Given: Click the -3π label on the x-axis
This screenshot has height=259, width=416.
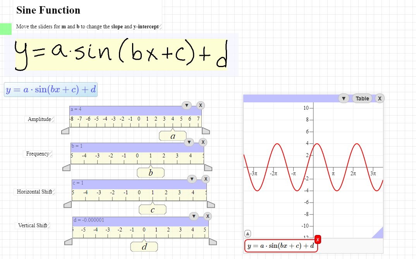Looking at the screenshot, I should [x=254, y=173].
